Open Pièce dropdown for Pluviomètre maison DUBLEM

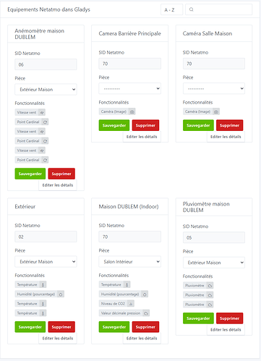[214, 263]
